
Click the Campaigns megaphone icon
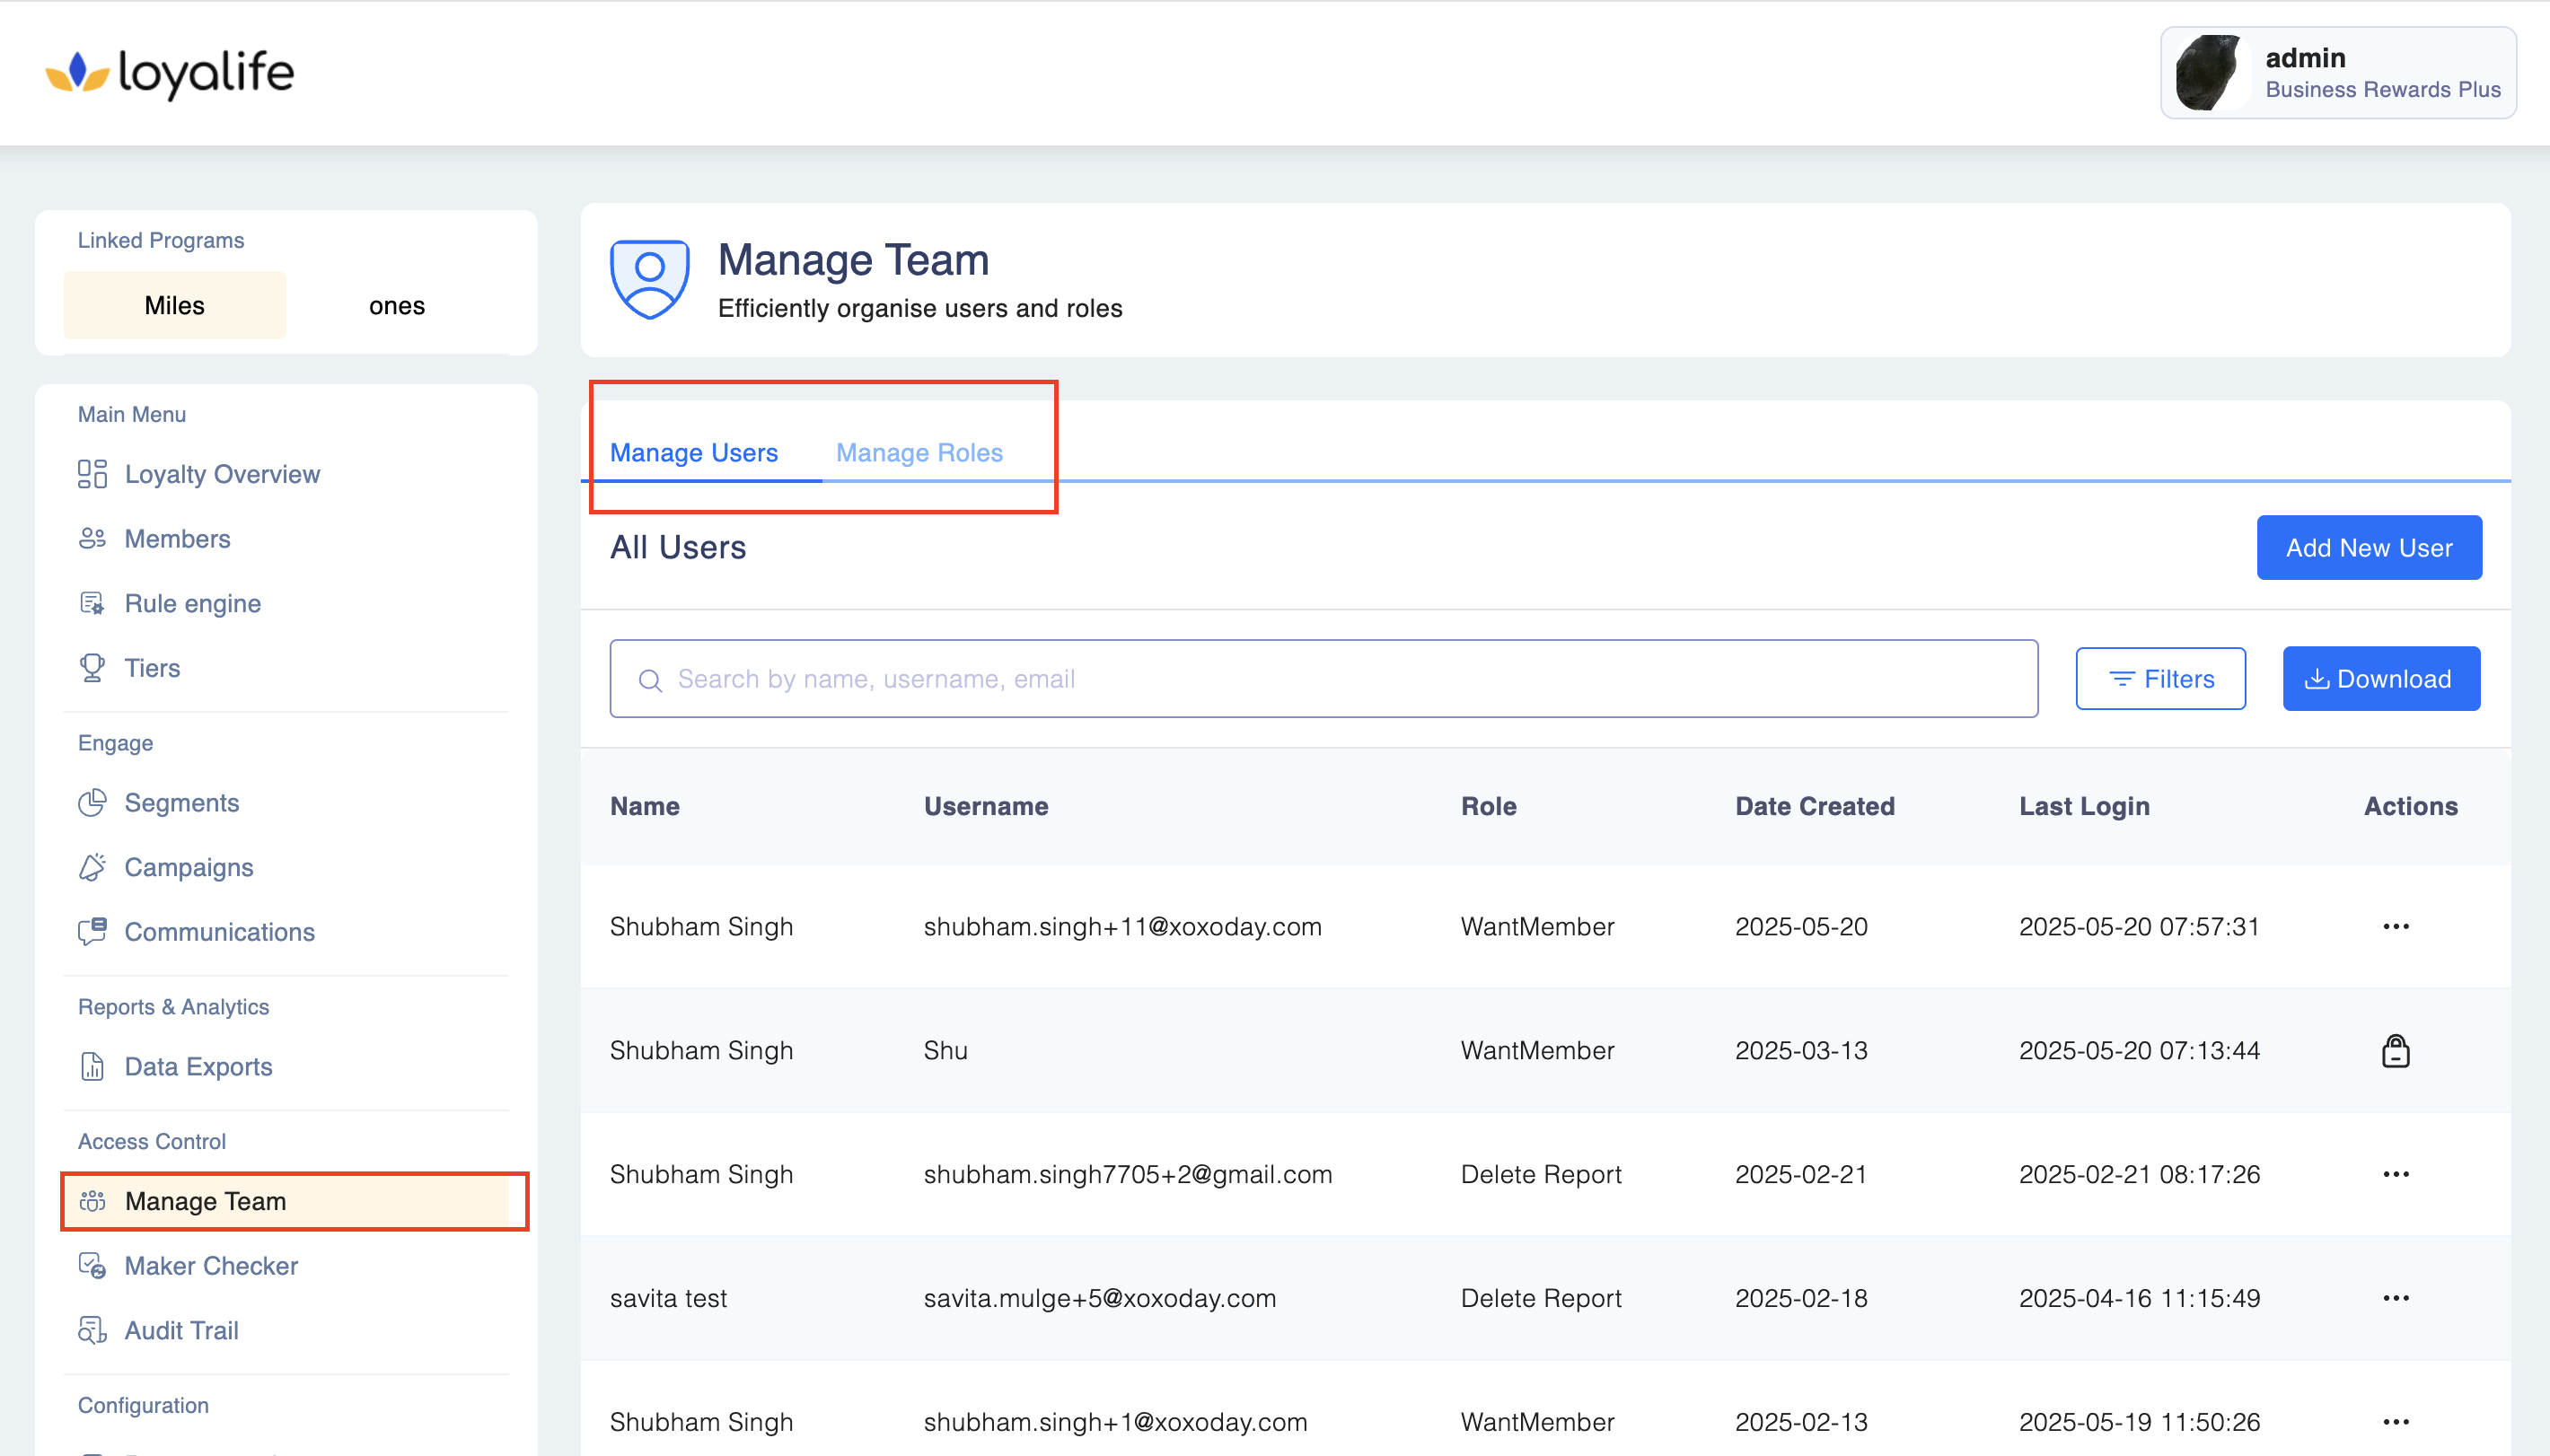(x=92, y=867)
